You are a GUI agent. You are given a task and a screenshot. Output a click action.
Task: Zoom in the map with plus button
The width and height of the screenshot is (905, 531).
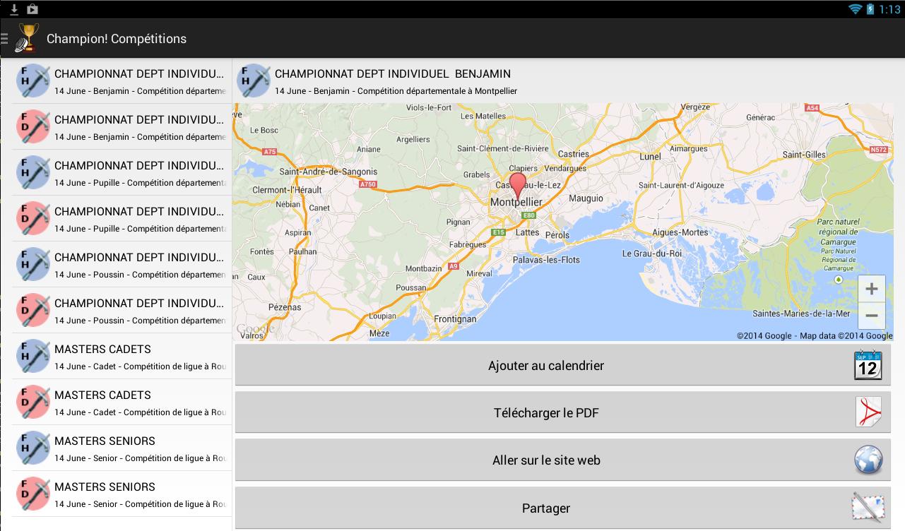tap(872, 289)
